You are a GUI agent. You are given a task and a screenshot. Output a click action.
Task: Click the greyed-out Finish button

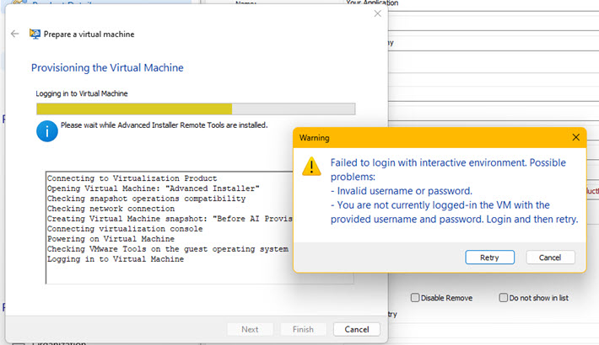click(304, 329)
